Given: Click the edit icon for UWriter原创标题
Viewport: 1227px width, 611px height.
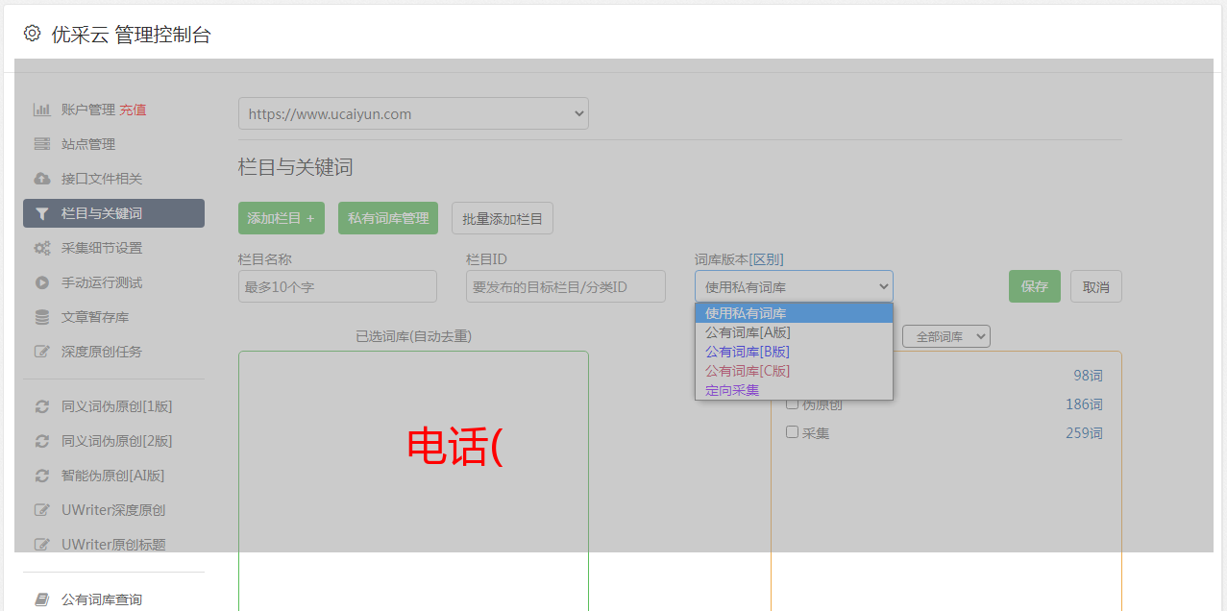Looking at the screenshot, I should (x=41, y=545).
